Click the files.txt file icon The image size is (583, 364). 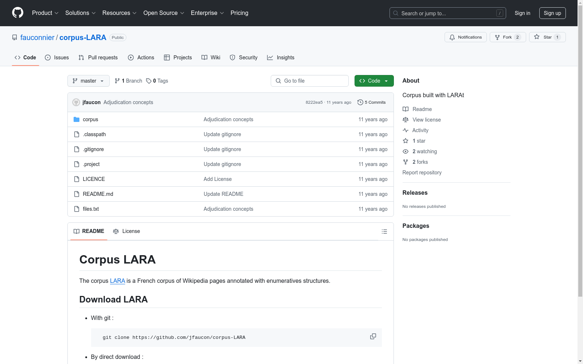coord(77,209)
